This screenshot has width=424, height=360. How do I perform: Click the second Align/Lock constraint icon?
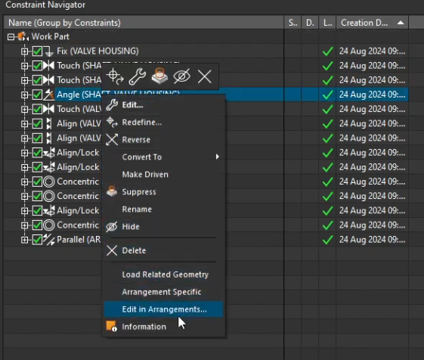[49, 167]
